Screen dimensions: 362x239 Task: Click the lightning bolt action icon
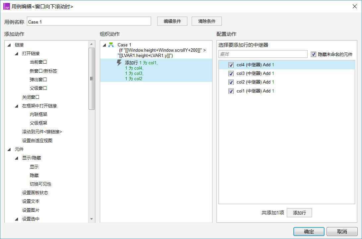pyautogui.click(x=119, y=63)
